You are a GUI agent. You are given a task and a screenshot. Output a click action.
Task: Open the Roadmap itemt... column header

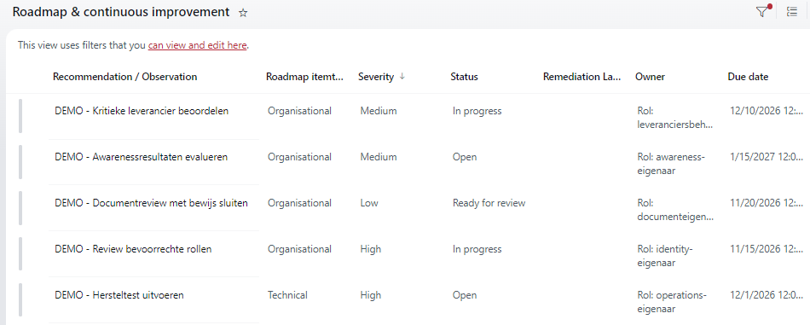(304, 77)
